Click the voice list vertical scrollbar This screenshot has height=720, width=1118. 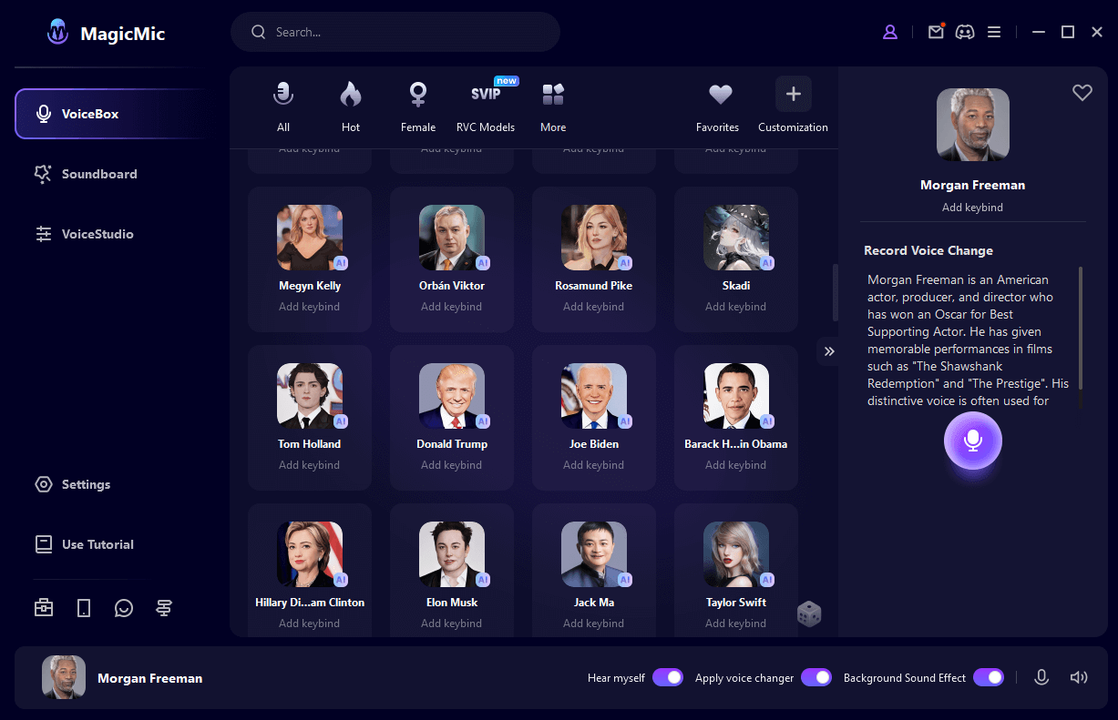(x=836, y=292)
